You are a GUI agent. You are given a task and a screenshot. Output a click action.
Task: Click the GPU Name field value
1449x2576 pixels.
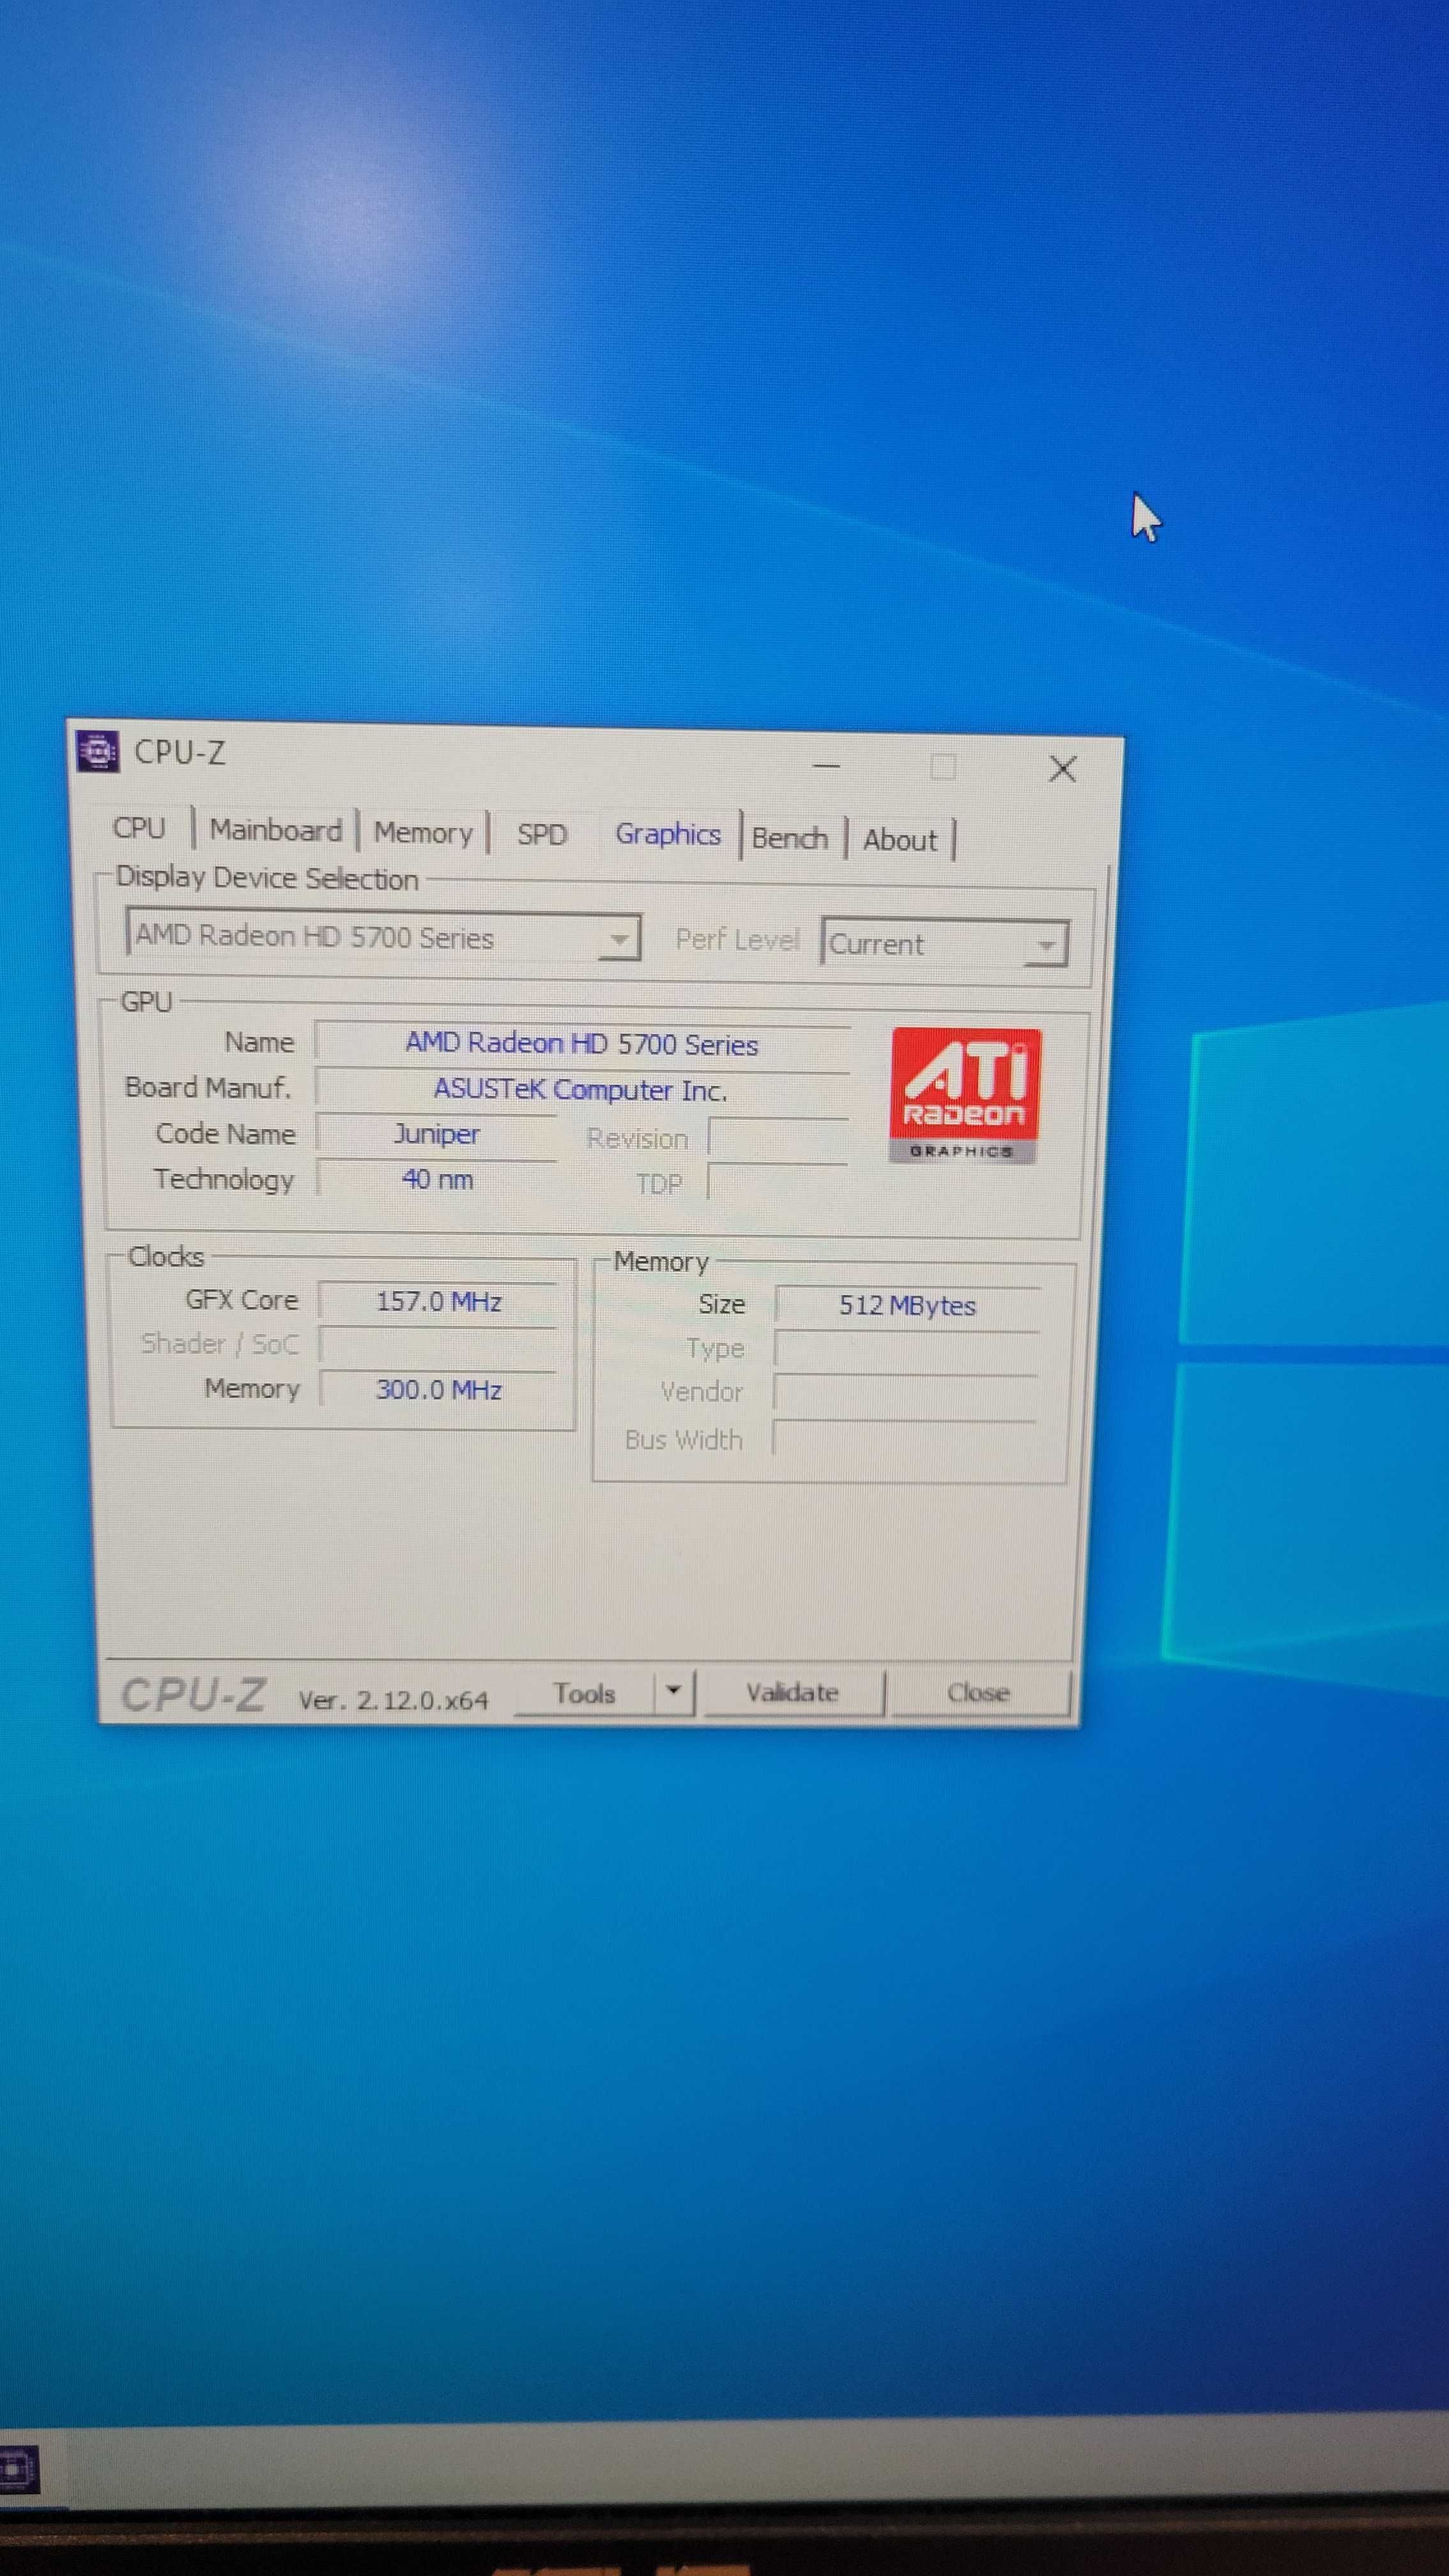582,1044
